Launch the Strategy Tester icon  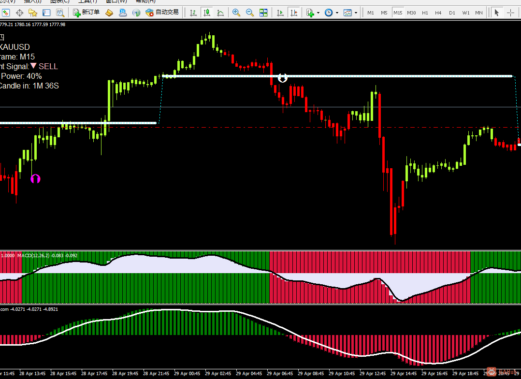60,13
